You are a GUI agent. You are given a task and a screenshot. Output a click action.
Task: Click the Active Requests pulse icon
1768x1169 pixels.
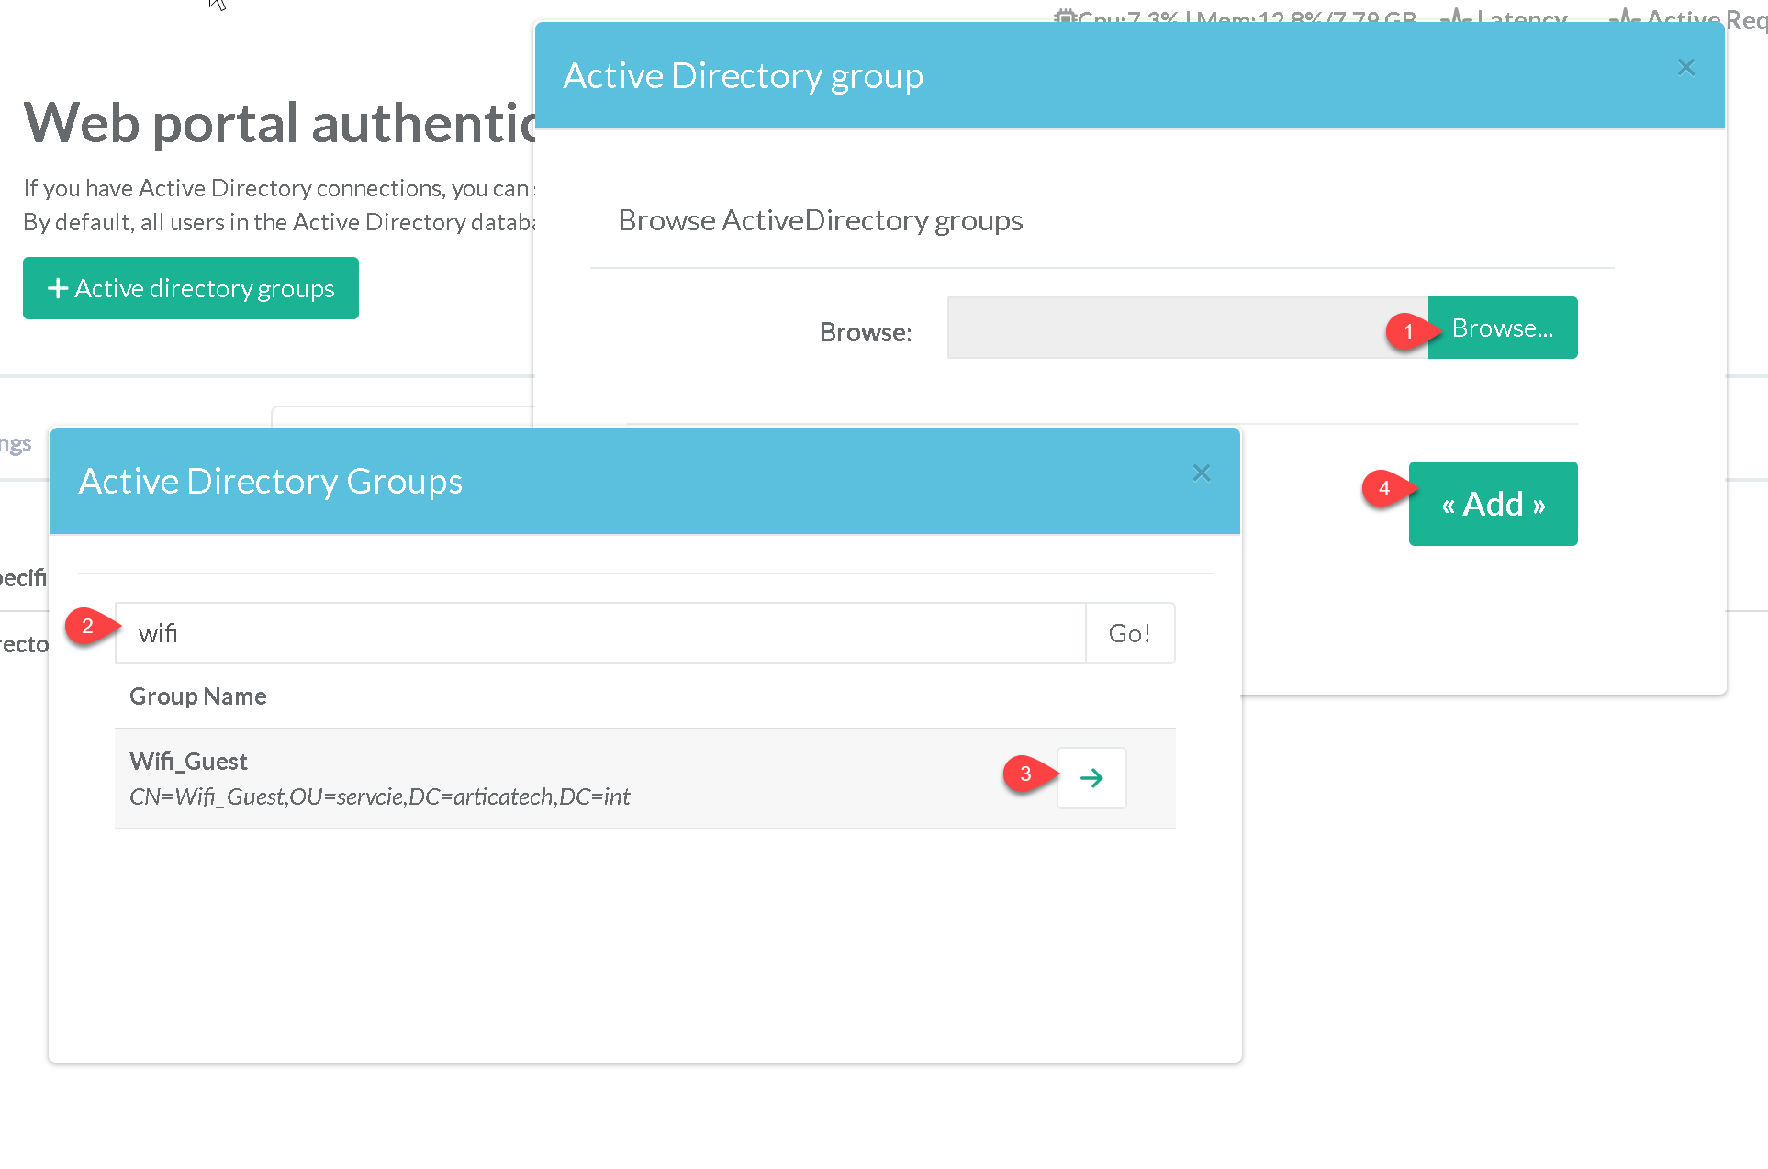[1625, 17]
